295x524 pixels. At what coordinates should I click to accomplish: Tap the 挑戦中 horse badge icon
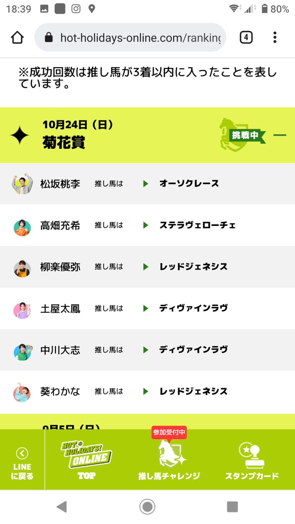(x=242, y=135)
